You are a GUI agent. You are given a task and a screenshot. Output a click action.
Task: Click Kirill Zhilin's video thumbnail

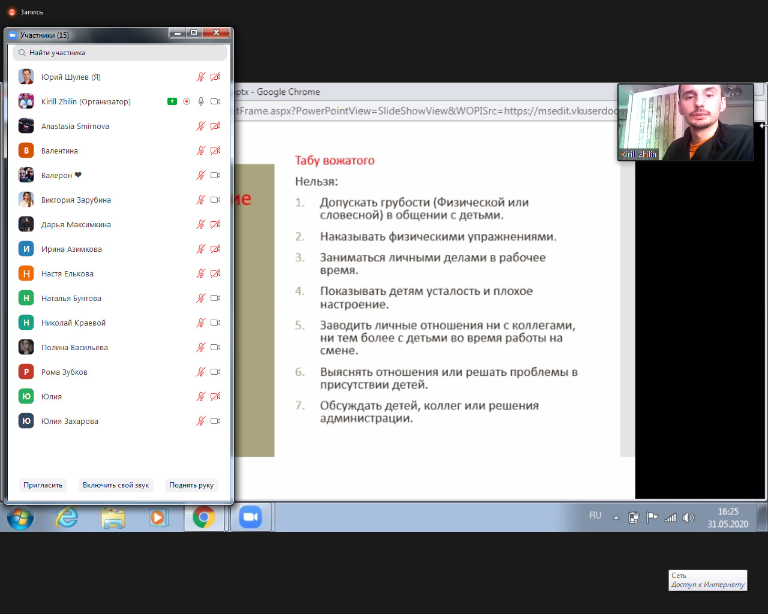686,122
